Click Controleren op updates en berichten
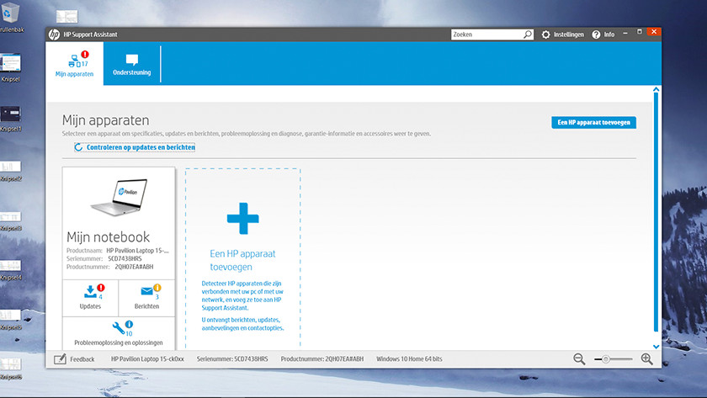The width and height of the screenshot is (707, 398). click(x=135, y=147)
